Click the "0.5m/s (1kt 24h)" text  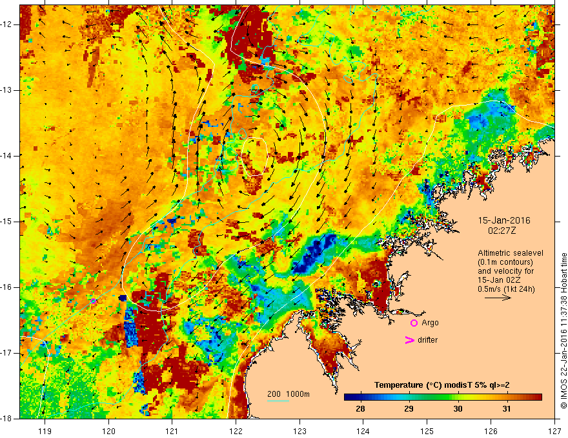point(506,289)
